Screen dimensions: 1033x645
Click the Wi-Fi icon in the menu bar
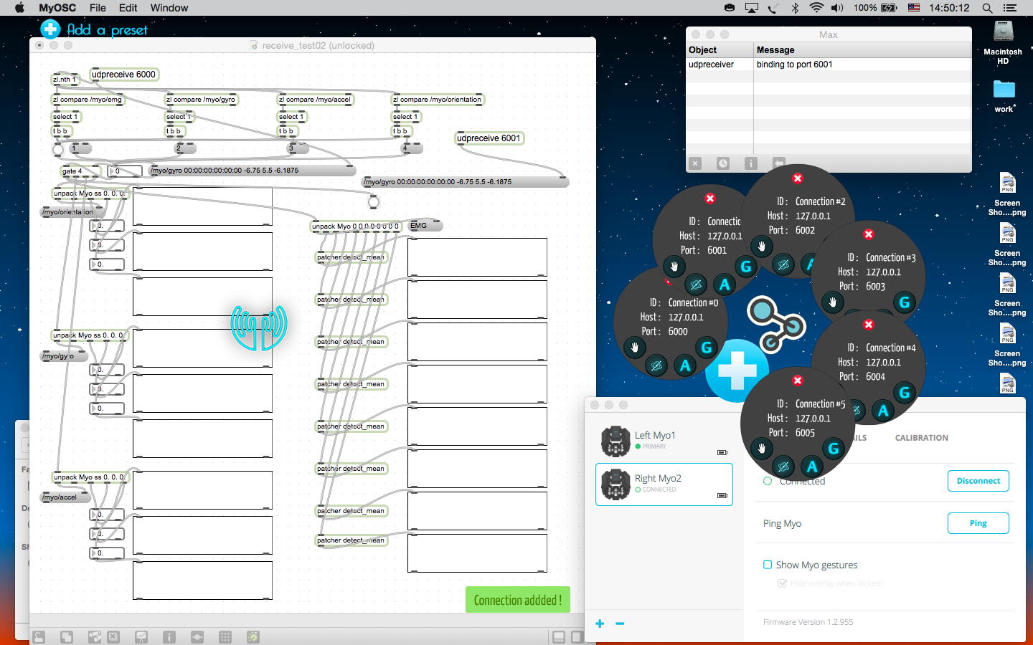pyautogui.click(x=816, y=8)
